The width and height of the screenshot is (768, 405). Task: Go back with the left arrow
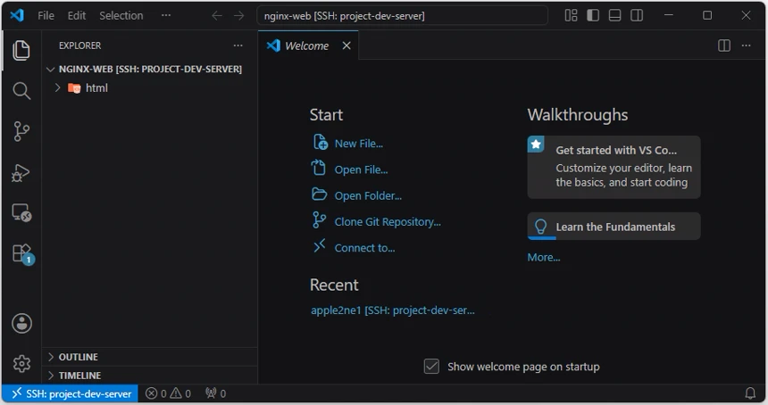pyautogui.click(x=217, y=16)
